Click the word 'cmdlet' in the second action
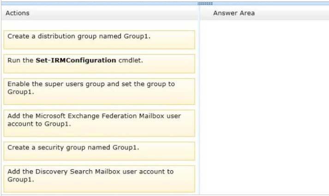This screenshot has width=329, height=196. [x=130, y=60]
